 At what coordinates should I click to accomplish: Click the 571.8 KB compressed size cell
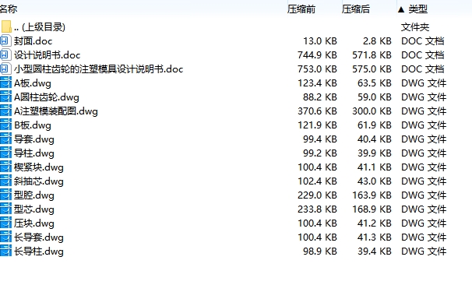point(372,55)
